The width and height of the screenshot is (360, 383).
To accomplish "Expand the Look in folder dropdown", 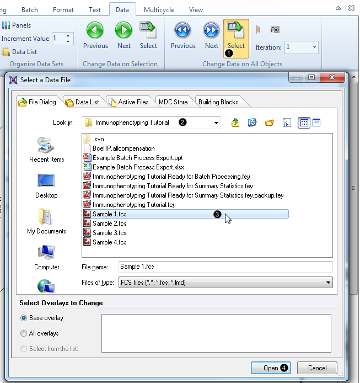I will tap(216, 123).
